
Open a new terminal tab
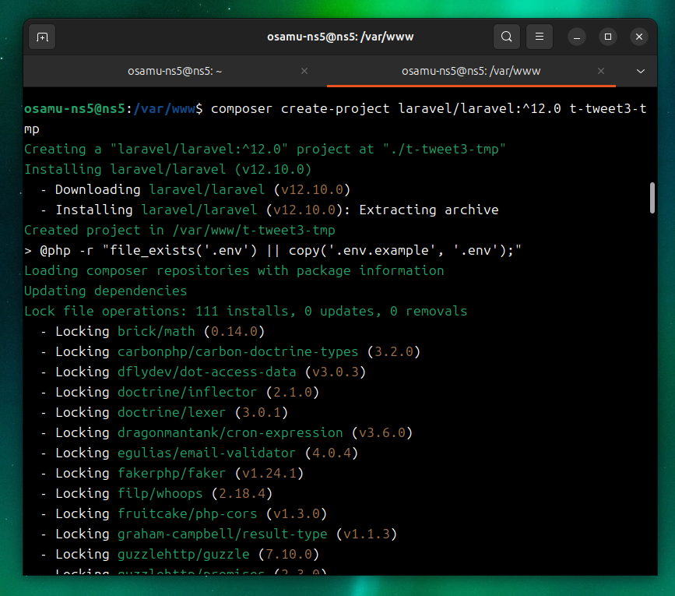click(x=42, y=37)
